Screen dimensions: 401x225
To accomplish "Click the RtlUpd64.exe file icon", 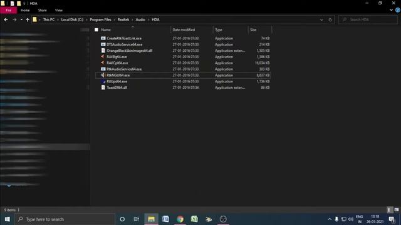I will pyautogui.click(x=103, y=81).
